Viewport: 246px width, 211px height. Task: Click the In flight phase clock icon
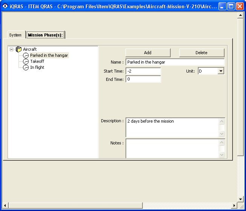point(26,68)
